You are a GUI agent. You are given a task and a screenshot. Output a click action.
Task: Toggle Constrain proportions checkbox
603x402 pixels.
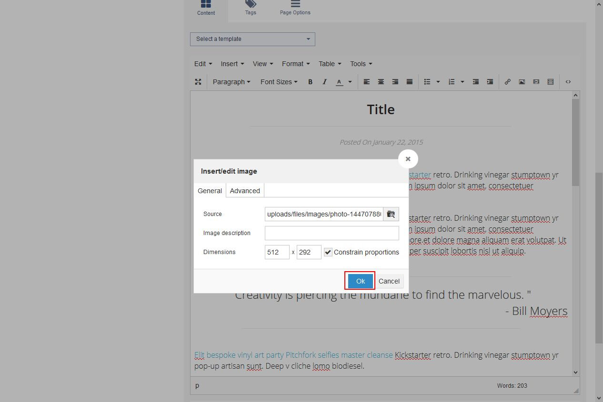click(x=328, y=252)
